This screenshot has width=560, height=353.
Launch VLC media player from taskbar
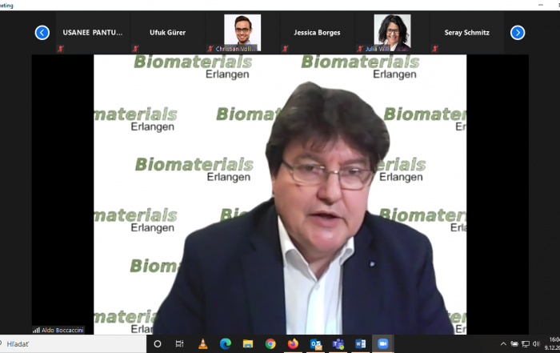pos(202,344)
